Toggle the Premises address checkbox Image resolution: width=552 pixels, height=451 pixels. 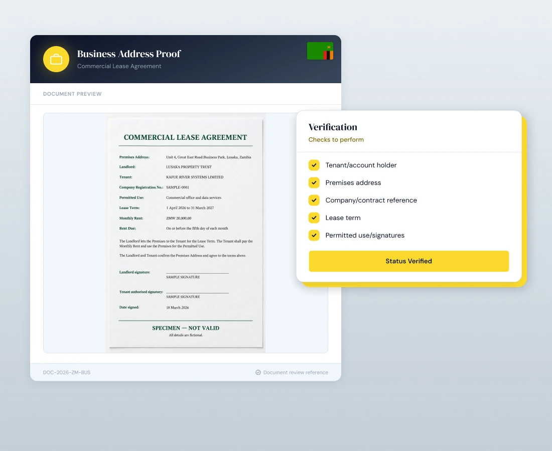coord(314,182)
